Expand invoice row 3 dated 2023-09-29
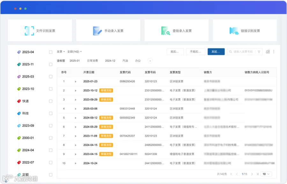The height and width of the screenshot is (184, 287). pyautogui.click(x=76, y=100)
